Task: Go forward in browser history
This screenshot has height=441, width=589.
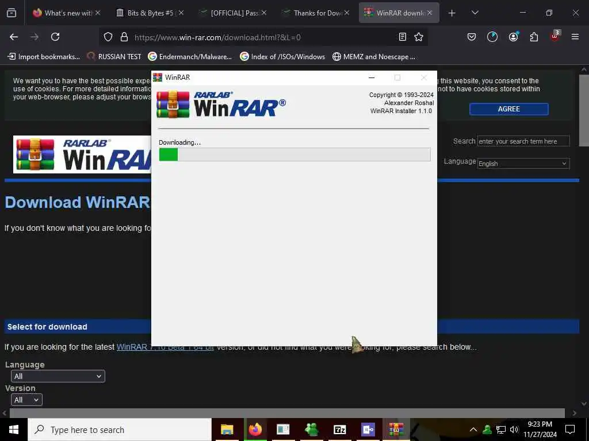Action: pos(35,37)
